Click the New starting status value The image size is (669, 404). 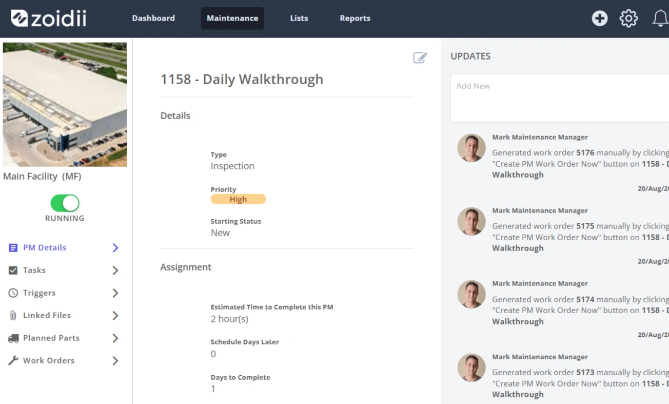click(220, 233)
